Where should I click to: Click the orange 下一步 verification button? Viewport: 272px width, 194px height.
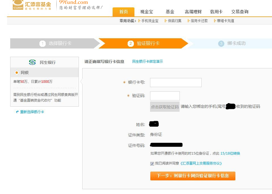pos(193,176)
